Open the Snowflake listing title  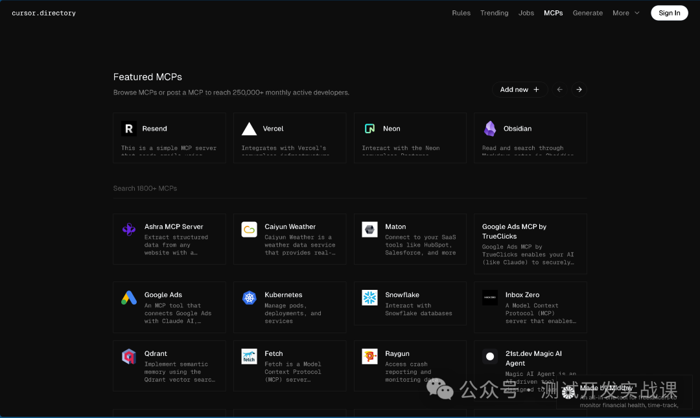402,295
